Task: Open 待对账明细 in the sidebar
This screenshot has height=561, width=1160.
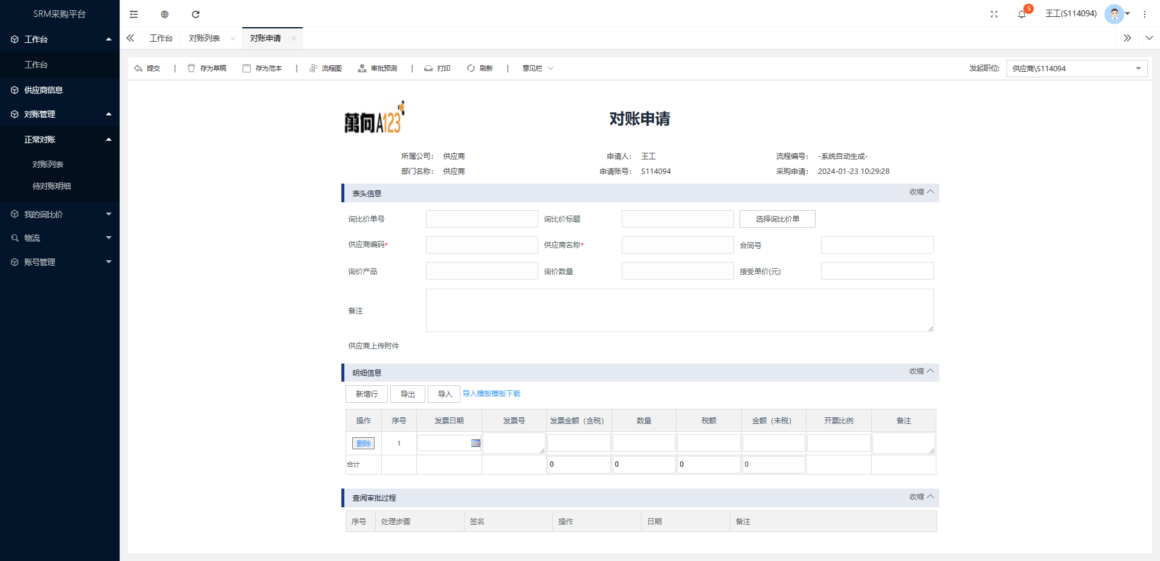Action: click(51, 186)
